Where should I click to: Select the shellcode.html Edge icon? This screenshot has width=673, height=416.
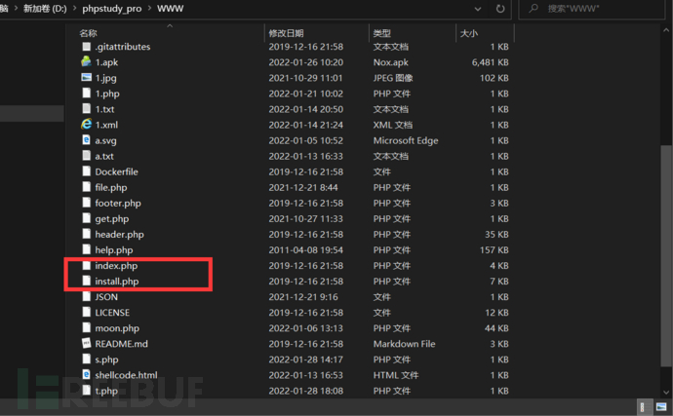[87, 374]
